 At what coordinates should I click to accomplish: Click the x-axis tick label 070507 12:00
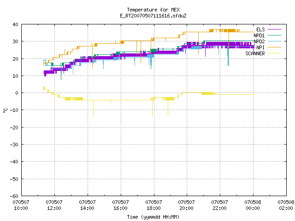pos(54,205)
